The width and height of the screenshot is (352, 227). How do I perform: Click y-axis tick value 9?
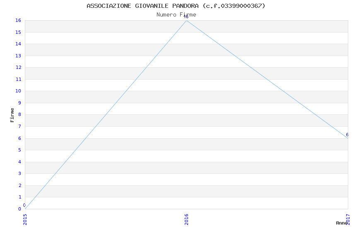click(20, 103)
